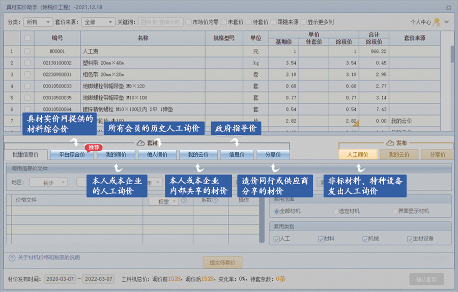Open the 信息价 tab
Screen dimensions: 458x292
coord(237,155)
